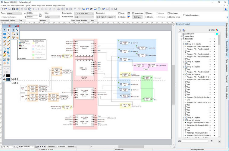
Task: Switch to the Template sheet tab
Action: tap(51, 146)
